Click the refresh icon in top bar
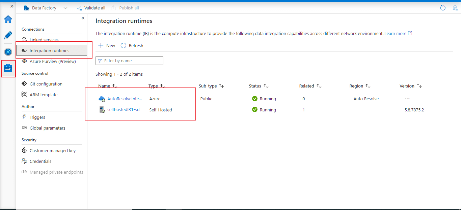 click(x=443, y=8)
